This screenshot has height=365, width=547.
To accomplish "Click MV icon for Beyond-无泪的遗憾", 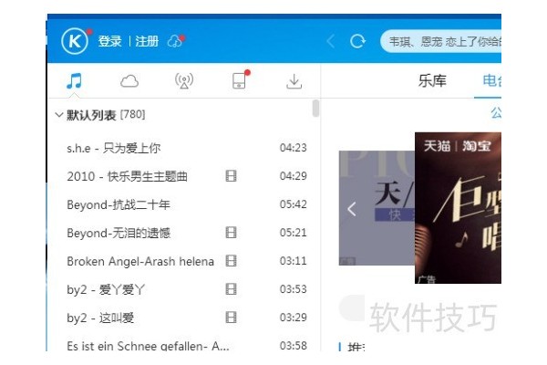I will pyautogui.click(x=231, y=233).
